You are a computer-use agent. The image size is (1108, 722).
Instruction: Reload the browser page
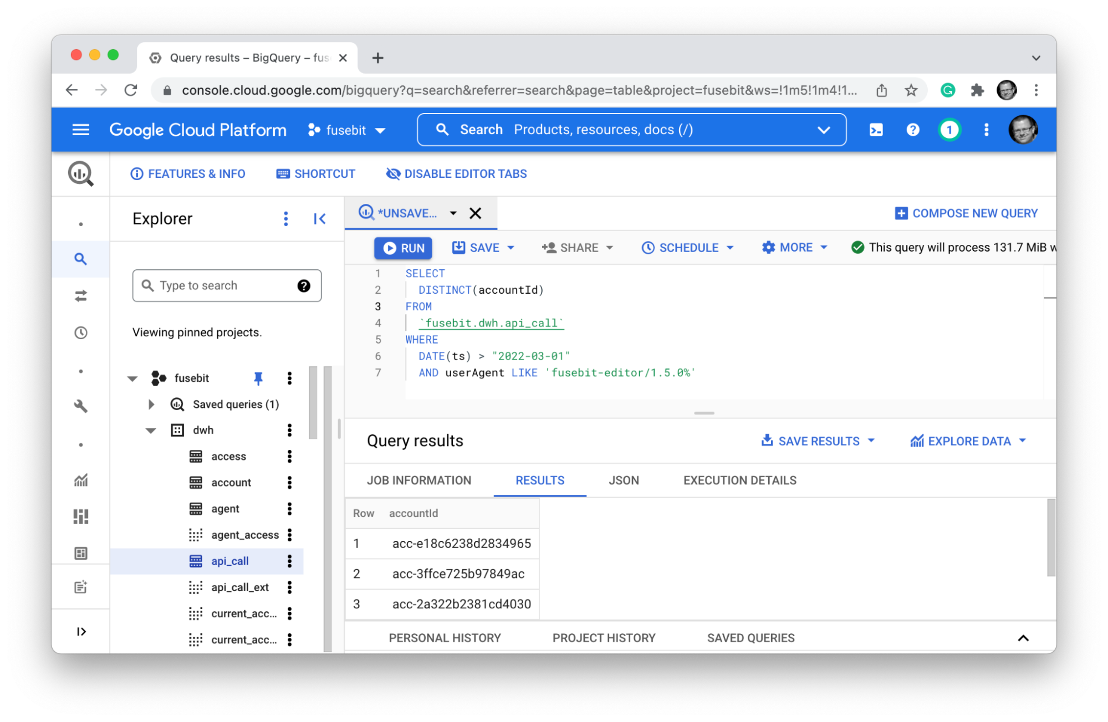pyautogui.click(x=131, y=90)
